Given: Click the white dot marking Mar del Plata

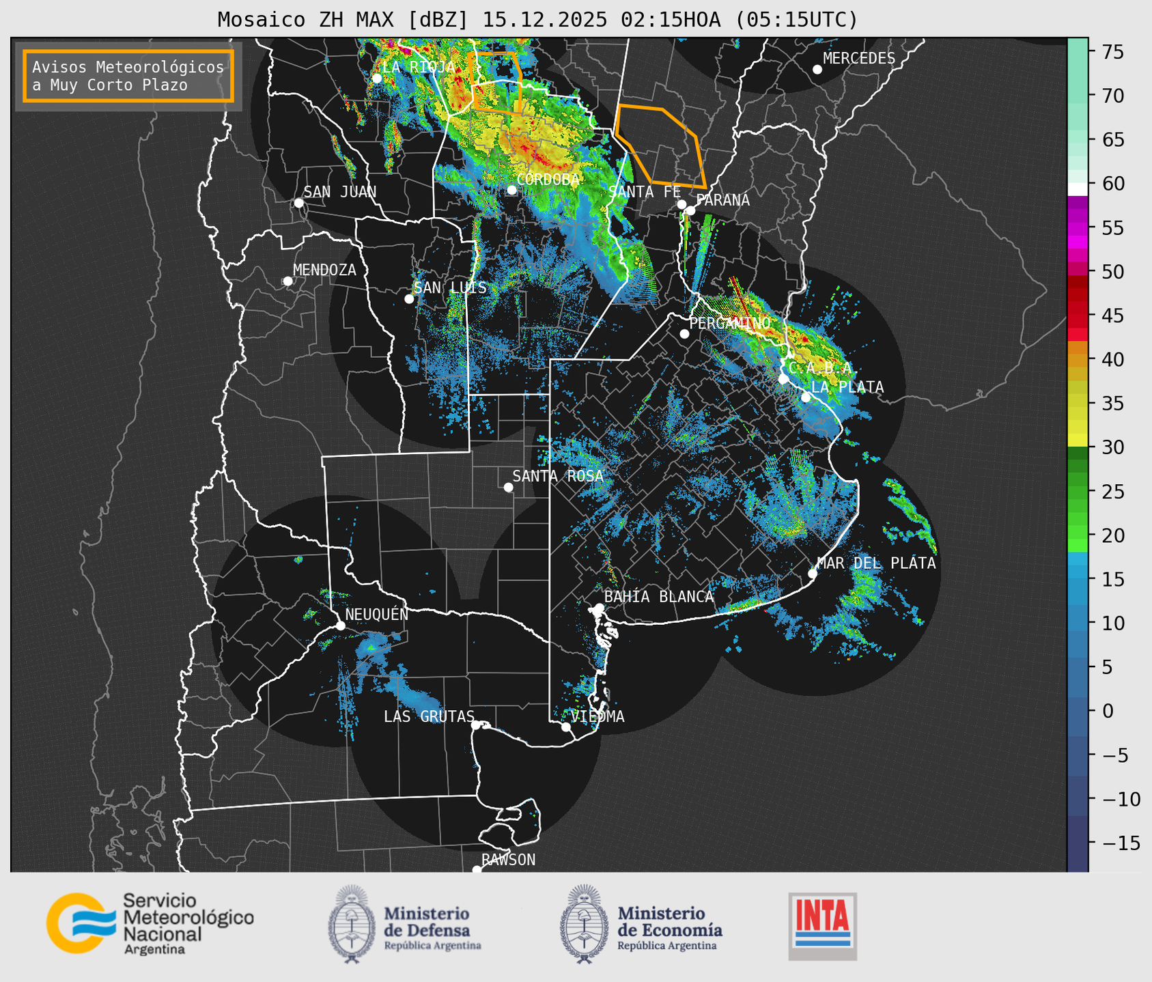Looking at the screenshot, I should click(813, 574).
